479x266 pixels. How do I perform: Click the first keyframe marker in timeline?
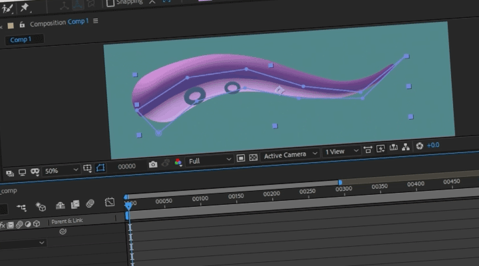pyautogui.click(x=130, y=227)
